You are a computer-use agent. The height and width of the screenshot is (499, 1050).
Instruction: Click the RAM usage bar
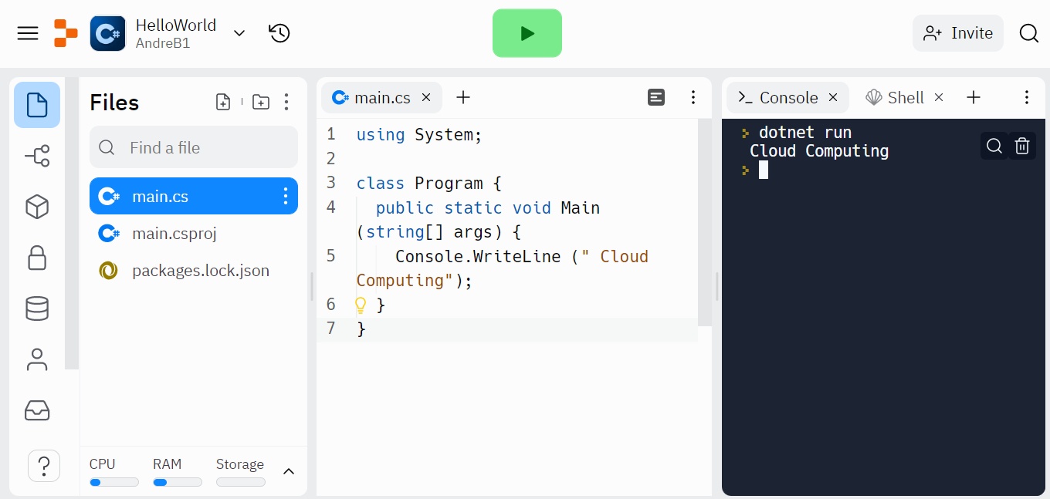point(178,482)
